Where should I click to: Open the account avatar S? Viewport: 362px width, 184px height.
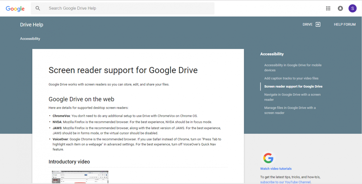pyautogui.click(x=352, y=8)
